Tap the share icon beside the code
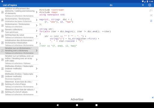 [x=151, y=10]
